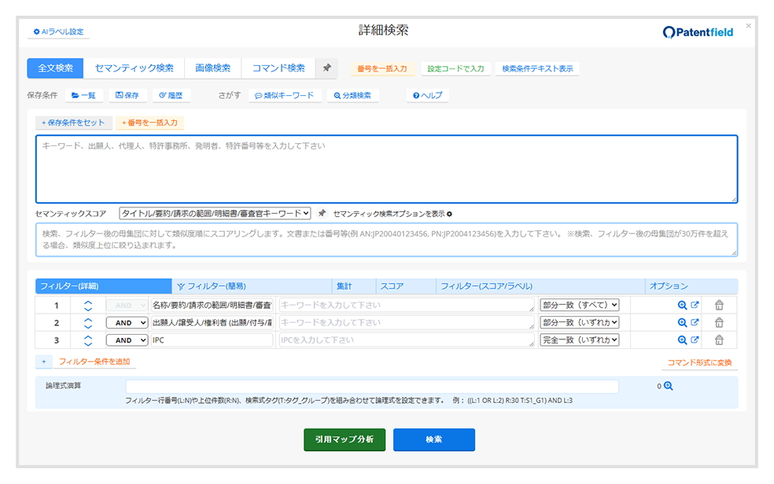Click the + add filter icon

pos(44,361)
